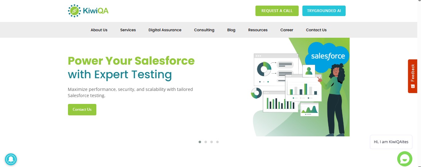Click the green Contact Us banner button
Viewport: 421px width, 167px height.
pyautogui.click(x=82, y=109)
